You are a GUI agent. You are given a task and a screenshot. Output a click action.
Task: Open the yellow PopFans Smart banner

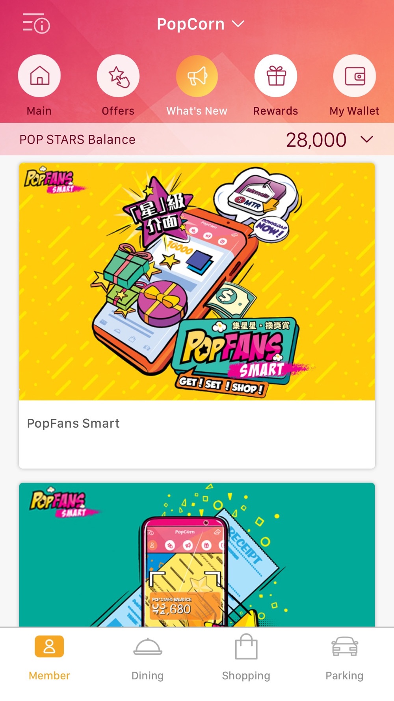[197, 282]
